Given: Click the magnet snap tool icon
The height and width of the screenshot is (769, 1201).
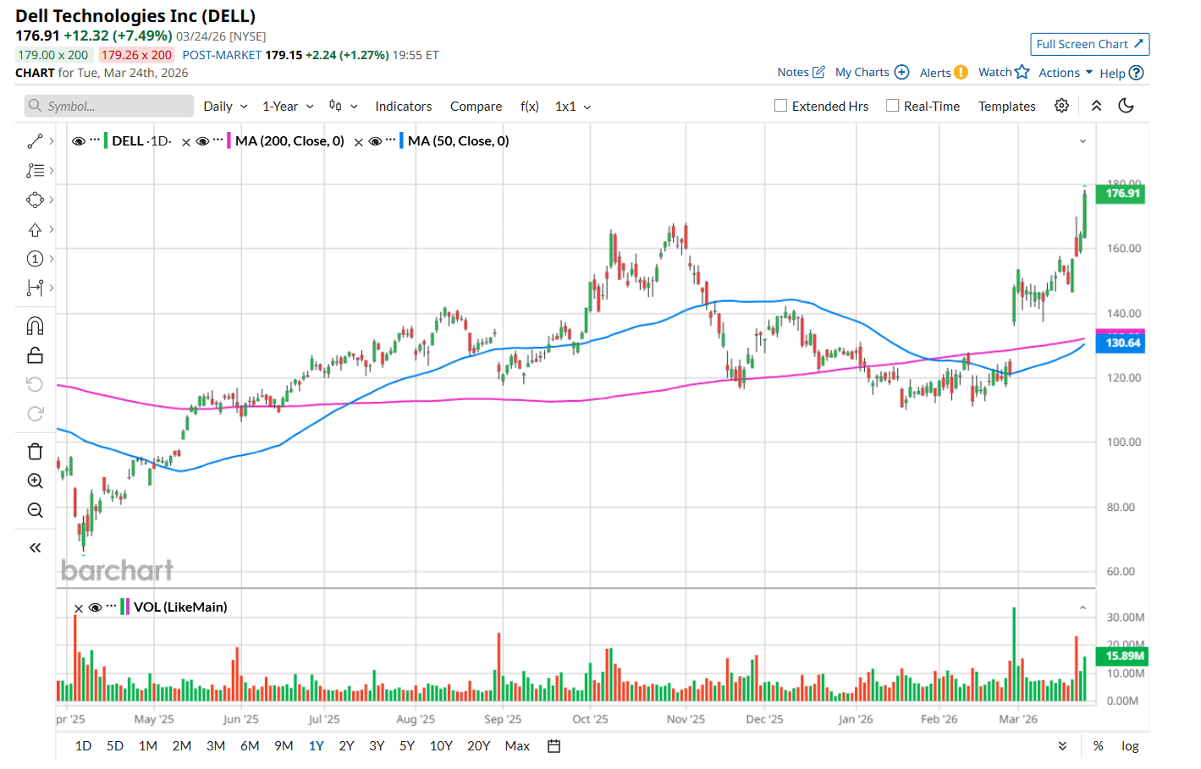Looking at the screenshot, I should [x=35, y=326].
